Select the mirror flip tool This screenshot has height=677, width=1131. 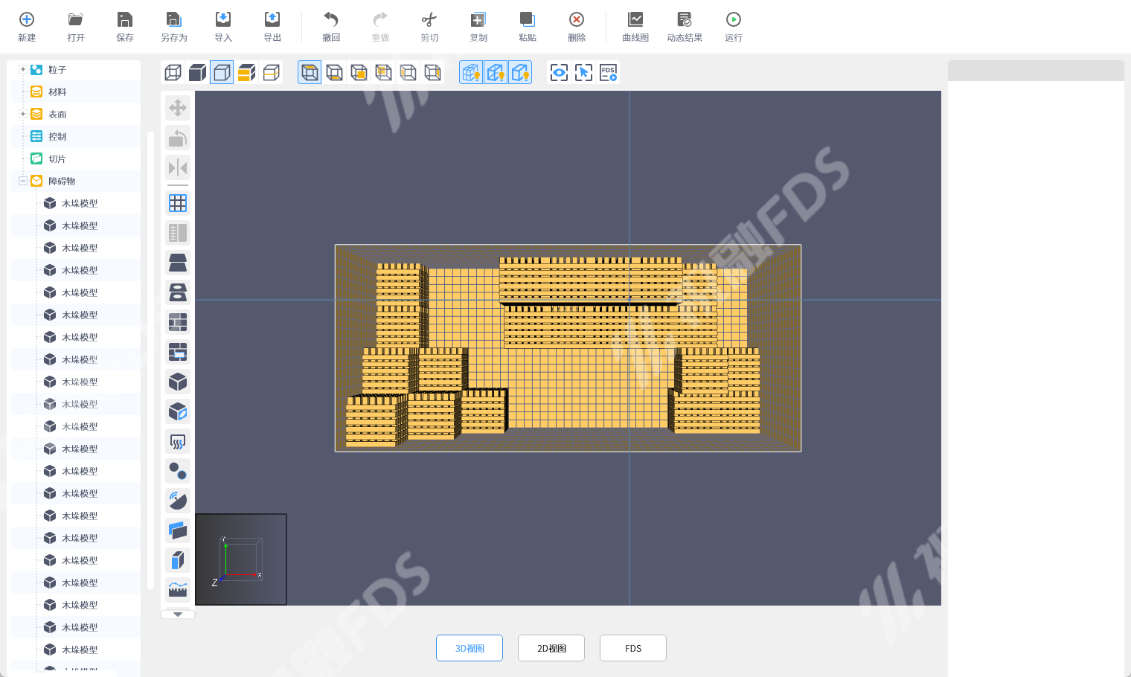[178, 167]
